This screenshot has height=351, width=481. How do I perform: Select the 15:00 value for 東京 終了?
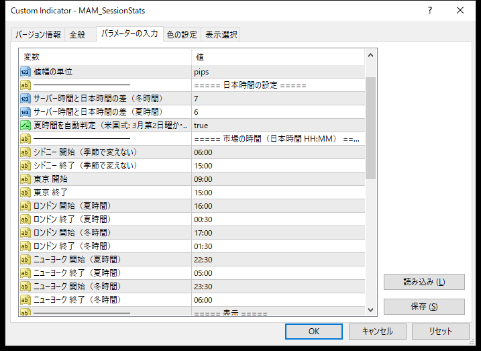click(x=278, y=193)
